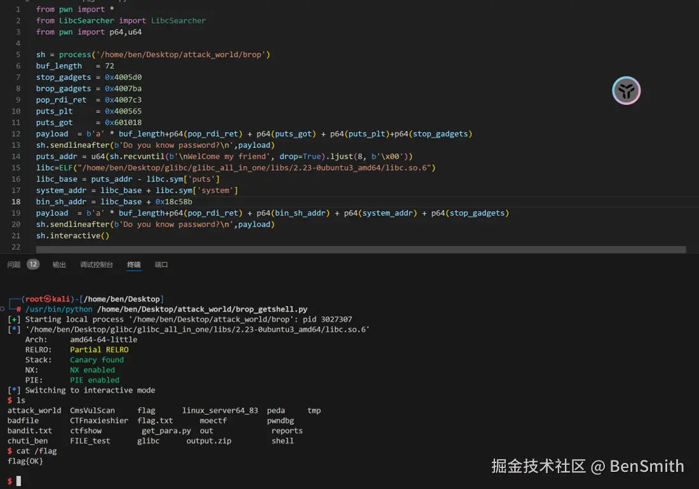699x489 pixels.
Task: Click the hex value 0x4007c3
Action: [123, 100]
